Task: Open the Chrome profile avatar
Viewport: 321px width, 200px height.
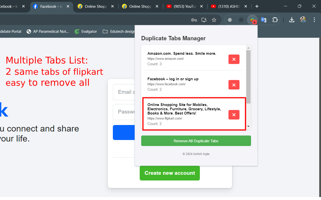Action: tap(303, 20)
